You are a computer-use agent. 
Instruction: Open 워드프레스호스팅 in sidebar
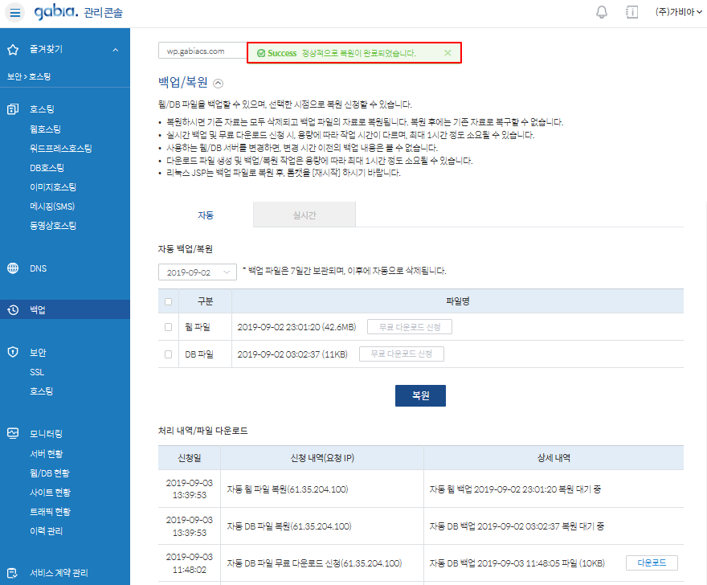61,149
